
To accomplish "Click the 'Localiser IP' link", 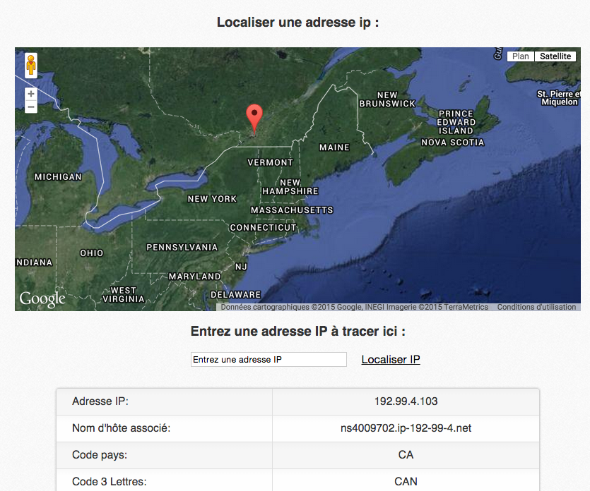I will pyautogui.click(x=391, y=360).
